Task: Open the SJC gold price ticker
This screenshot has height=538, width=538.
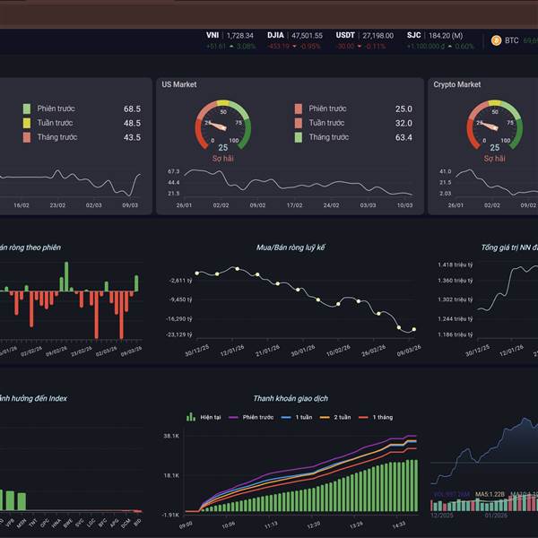Action: point(435,35)
